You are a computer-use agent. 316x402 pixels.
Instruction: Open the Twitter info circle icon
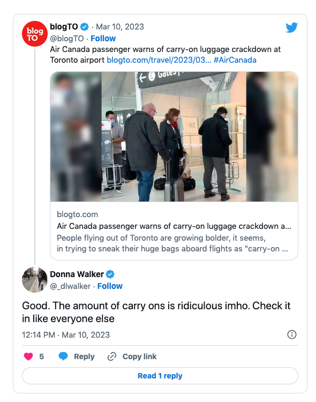click(292, 334)
